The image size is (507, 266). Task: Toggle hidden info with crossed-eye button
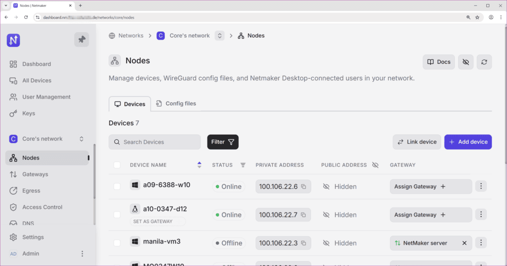pyautogui.click(x=465, y=62)
